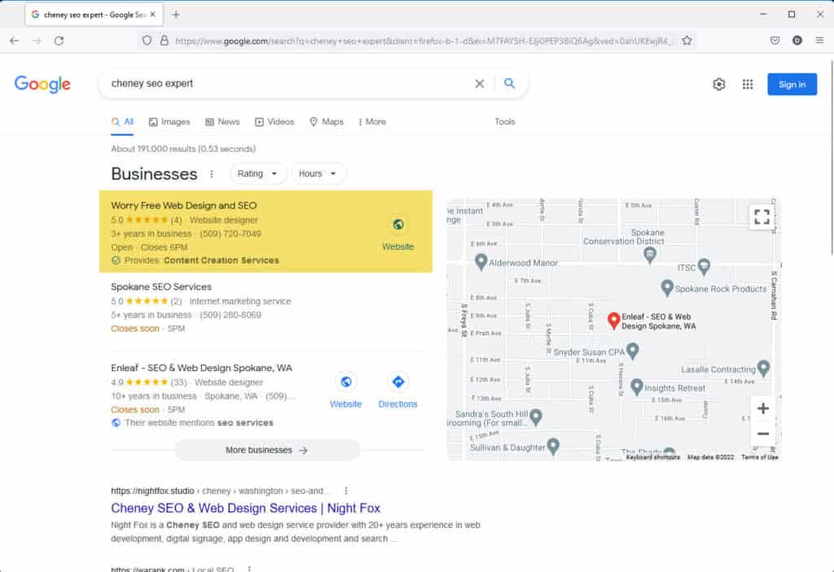Click the Sign in button

pyautogui.click(x=792, y=85)
